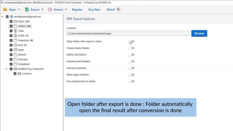
Task: Click the Snoozed folder icon
Action: point(15,59)
